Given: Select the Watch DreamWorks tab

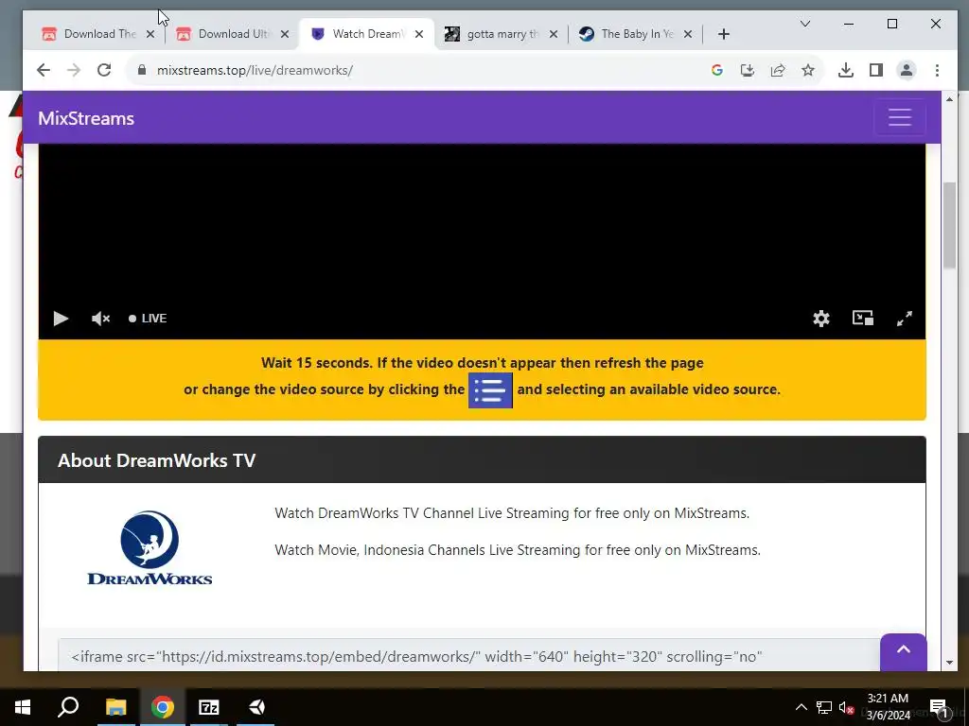Looking at the screenshot, I should coord(367,34).
